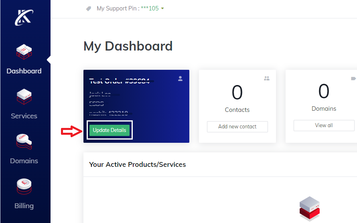Click the person icon on the account card

pos(180,79)
